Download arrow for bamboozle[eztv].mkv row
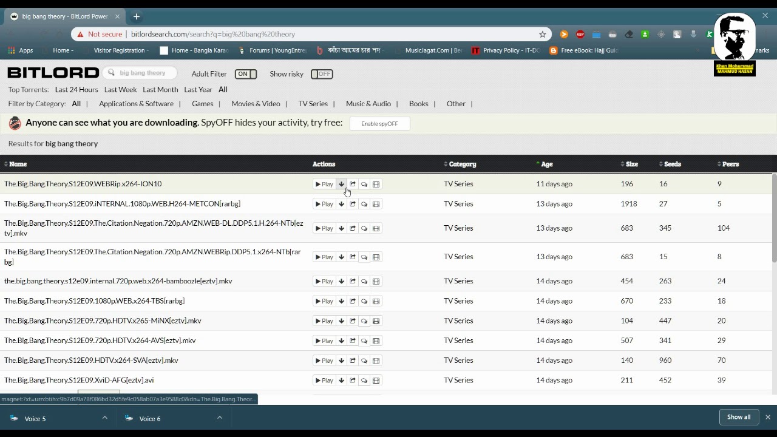This screenshot has width=777, height=437. tap(341, 282)
